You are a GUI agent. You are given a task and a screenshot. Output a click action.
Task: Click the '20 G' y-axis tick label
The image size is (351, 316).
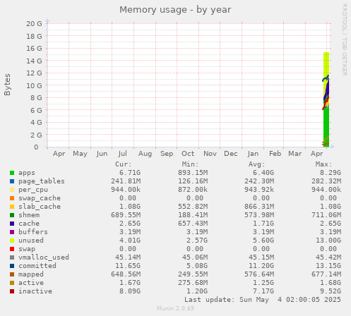click(34, 24)
